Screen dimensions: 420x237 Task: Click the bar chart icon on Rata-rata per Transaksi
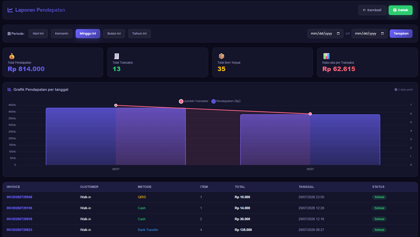tap(326, 56)
